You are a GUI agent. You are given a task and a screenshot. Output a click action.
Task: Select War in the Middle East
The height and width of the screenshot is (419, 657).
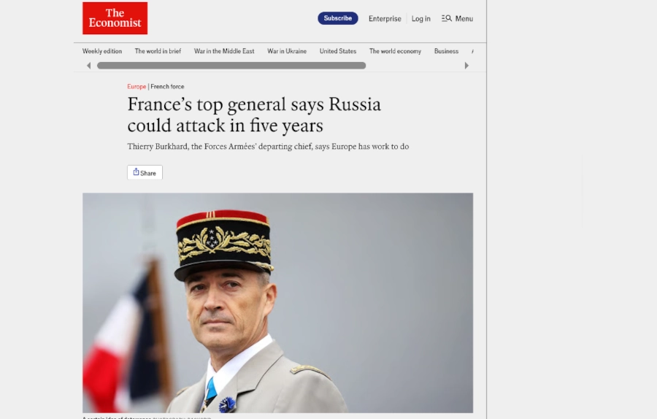224,51
